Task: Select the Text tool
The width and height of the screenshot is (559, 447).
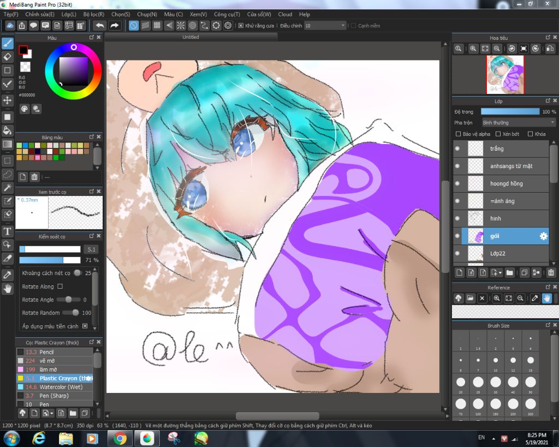Action: (8, 231)
